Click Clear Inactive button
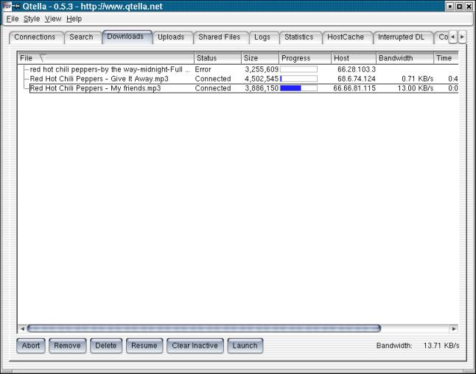Image resolution: width=476 pixels, height=374 pixels. click(195, 346)
